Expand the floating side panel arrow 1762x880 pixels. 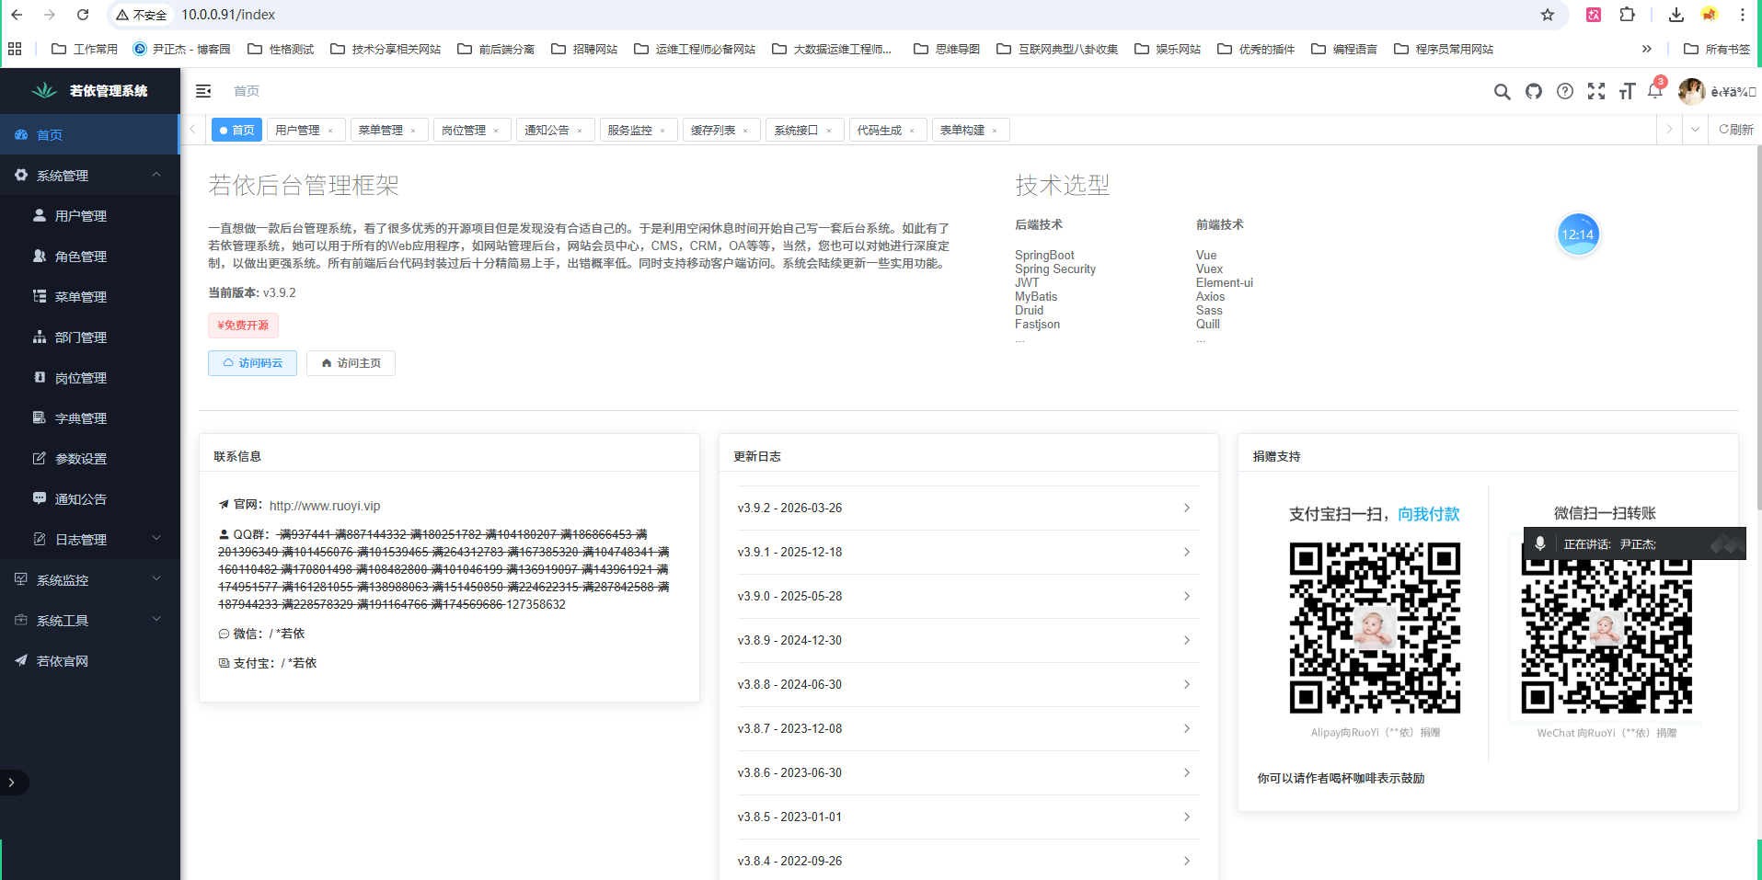click(x=12, y=783)
